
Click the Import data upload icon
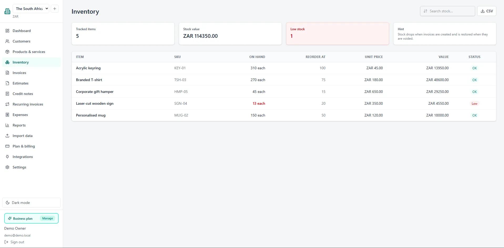point(7,136)
